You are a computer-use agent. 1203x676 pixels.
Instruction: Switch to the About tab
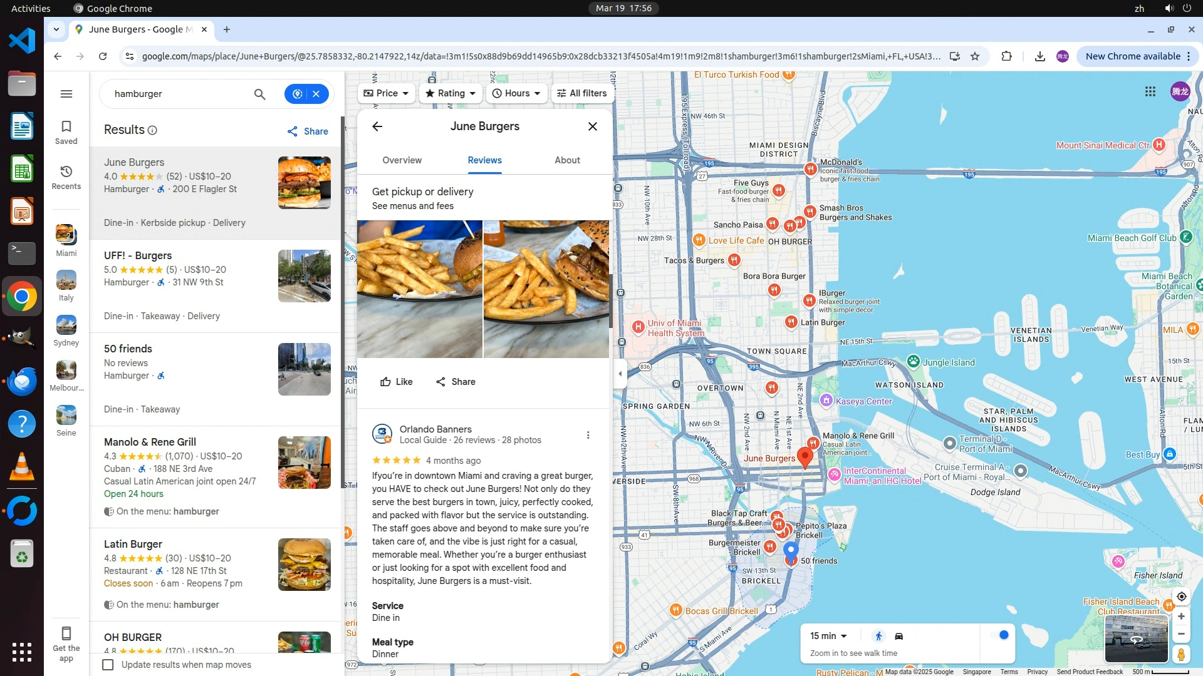coord(567,160)
